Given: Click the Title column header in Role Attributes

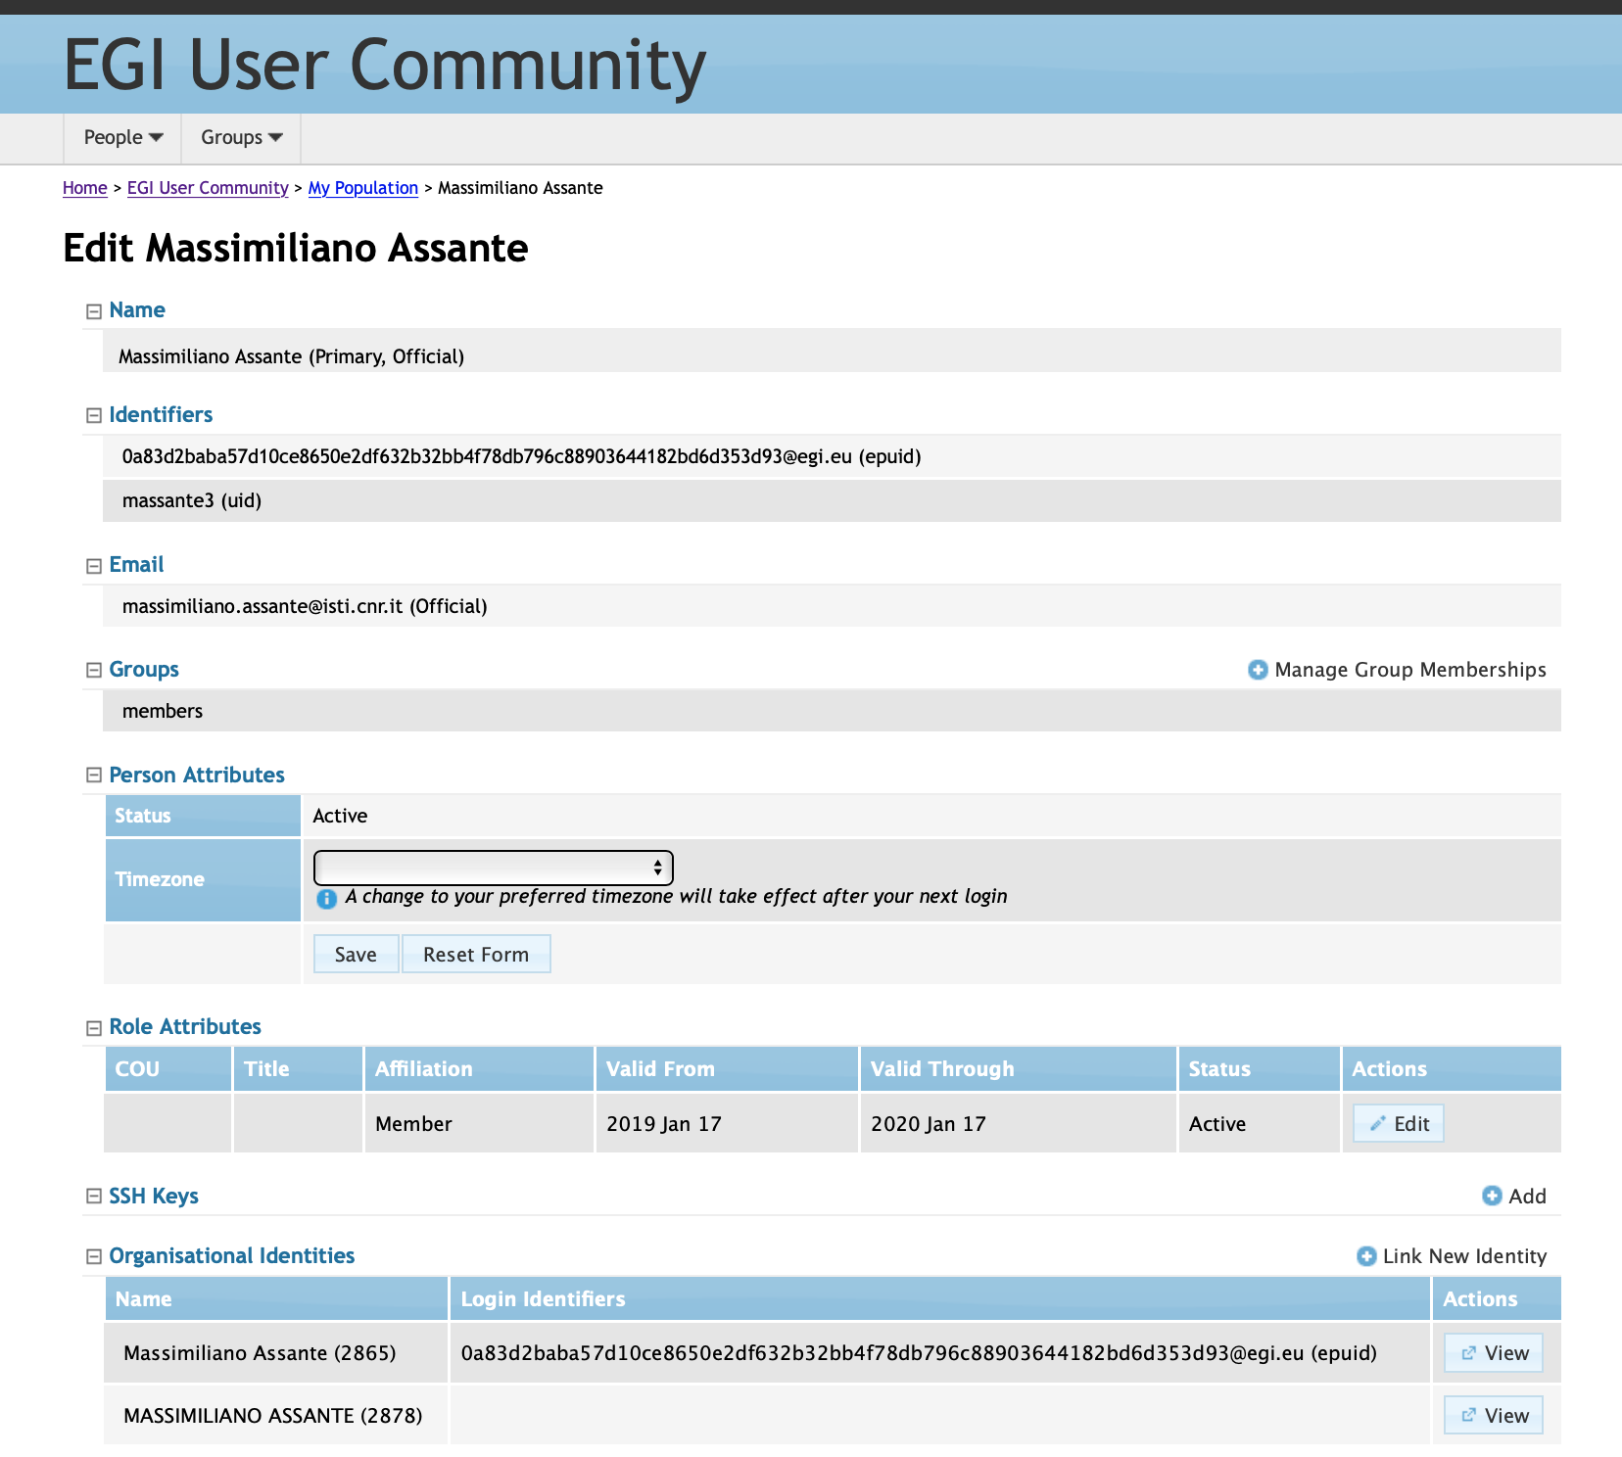Looking at the screenshot, I should tap(298, 1069).
